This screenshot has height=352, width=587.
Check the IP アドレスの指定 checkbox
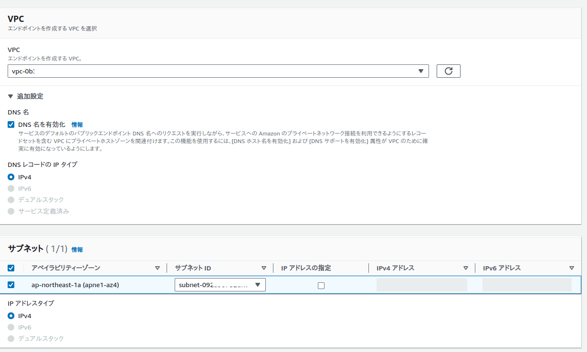[x=321, y=286]
